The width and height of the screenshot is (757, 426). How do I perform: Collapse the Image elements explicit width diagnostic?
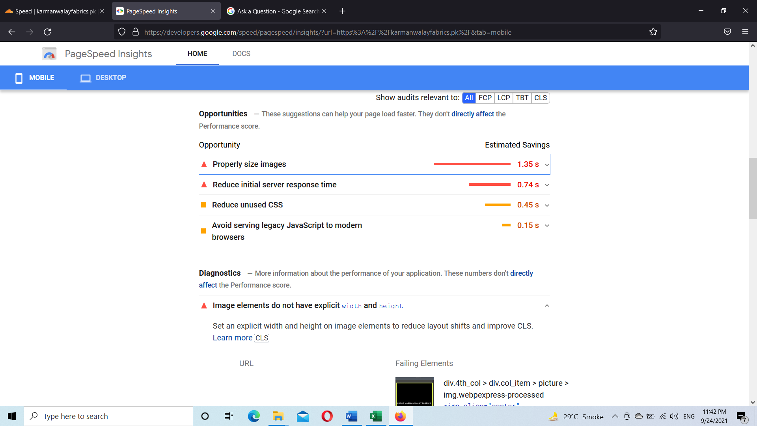pos(546,306)
